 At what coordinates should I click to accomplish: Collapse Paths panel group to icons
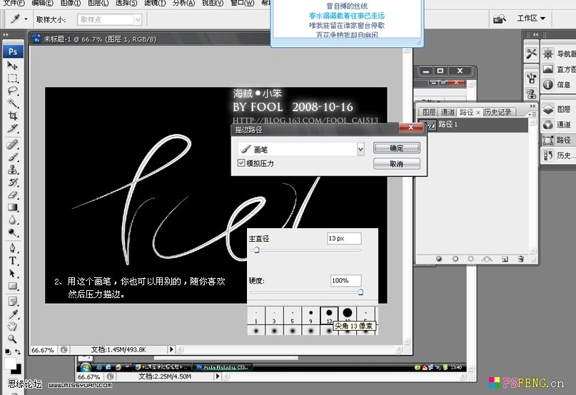(x=532, y=106)
